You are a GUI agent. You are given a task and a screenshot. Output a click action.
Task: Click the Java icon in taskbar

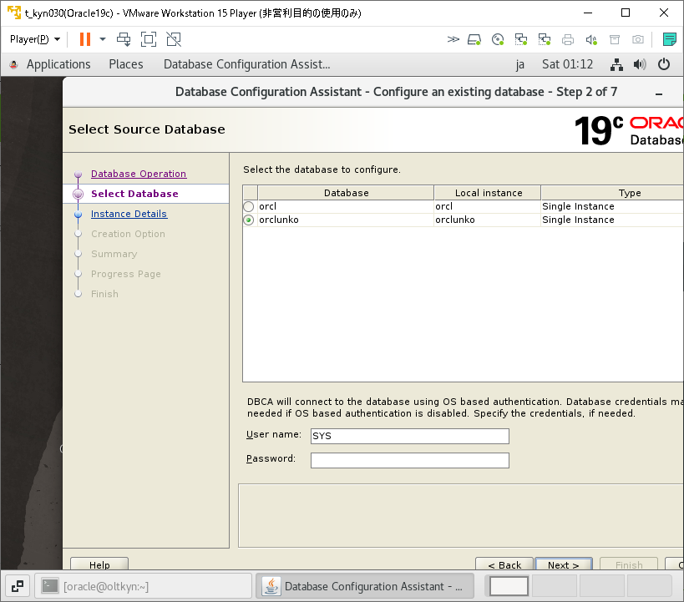click(x=271, y=586)
